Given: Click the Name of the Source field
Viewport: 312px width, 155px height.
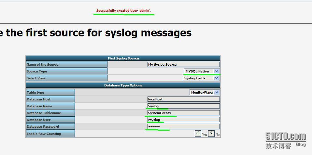Looking at the screenshot, I should (183, 64).
